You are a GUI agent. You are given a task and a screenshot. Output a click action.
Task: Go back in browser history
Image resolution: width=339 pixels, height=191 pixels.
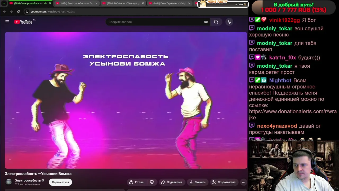pyautogui.click(x=4, y=12)
